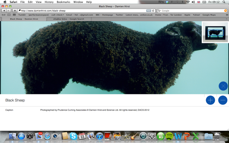The height and width of the screenshot is (143, 229).
Task: Open the Help menu
Action: point(89,2)
